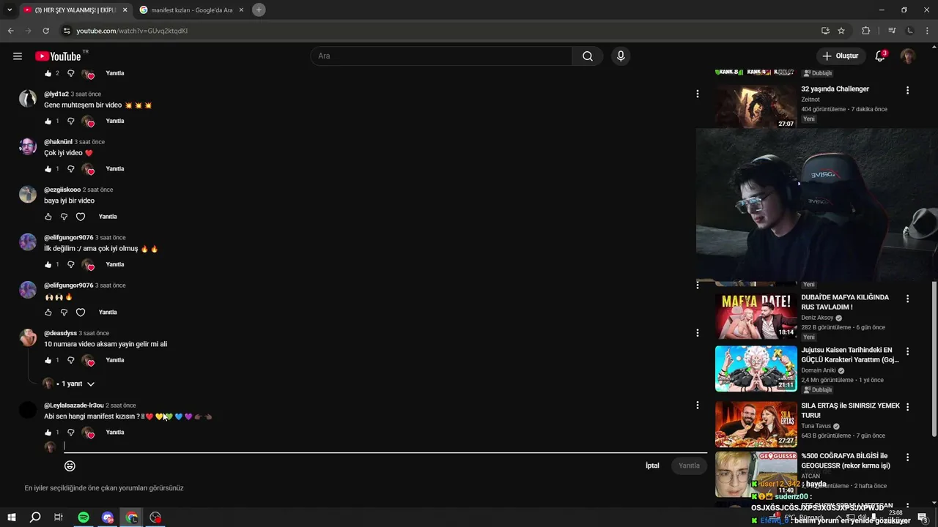Focus the reply text input field
Image resolution: width=938 pixels, height=527 pixels.
click(x=385, y=446)
